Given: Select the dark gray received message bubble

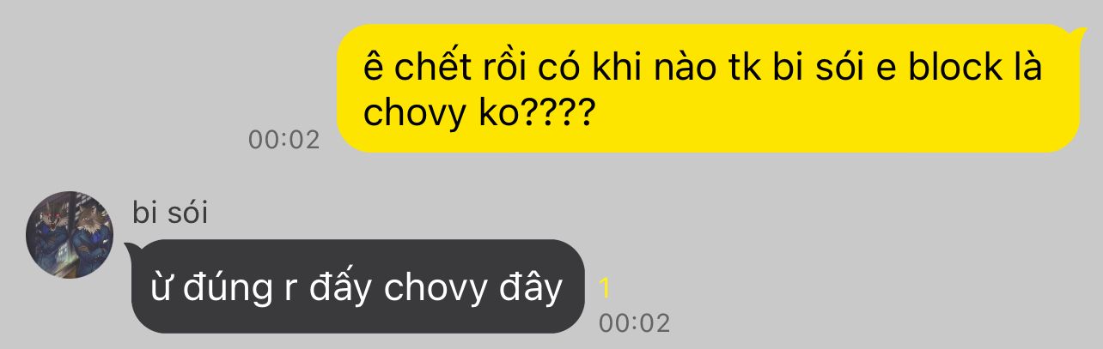Looking at the screenshot, I should pyautogui.click(x=358, y=286).
